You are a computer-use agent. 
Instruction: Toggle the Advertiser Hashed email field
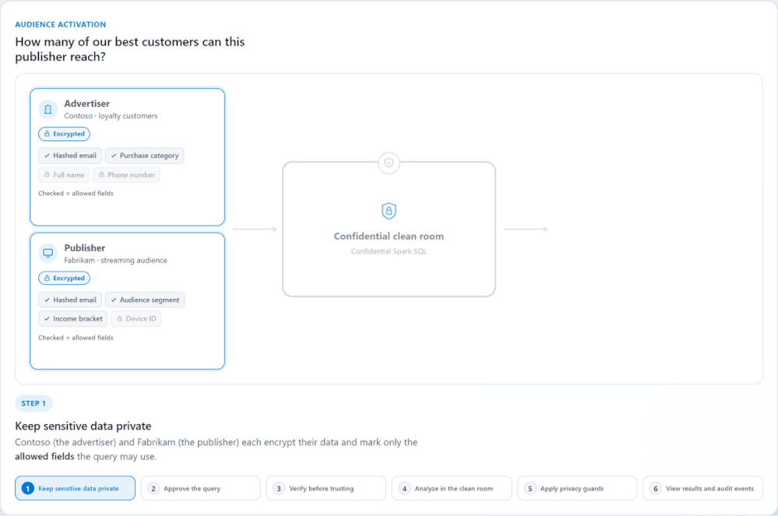coord(70,156)
